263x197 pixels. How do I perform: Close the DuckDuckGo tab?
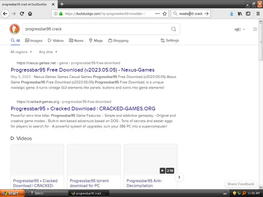(53, 4)
